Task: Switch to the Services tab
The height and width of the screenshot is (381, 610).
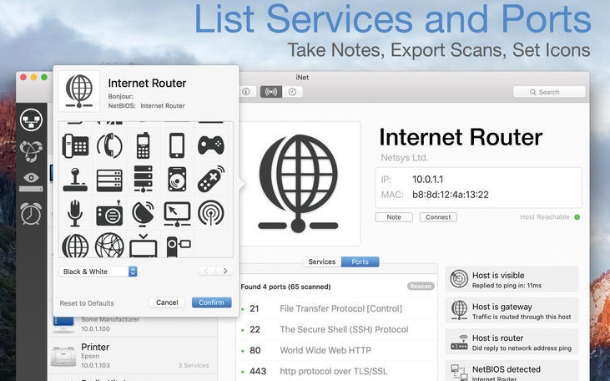Action: 321,262
